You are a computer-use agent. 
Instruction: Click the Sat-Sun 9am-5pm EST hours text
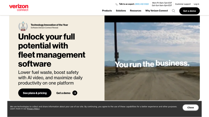162,5
